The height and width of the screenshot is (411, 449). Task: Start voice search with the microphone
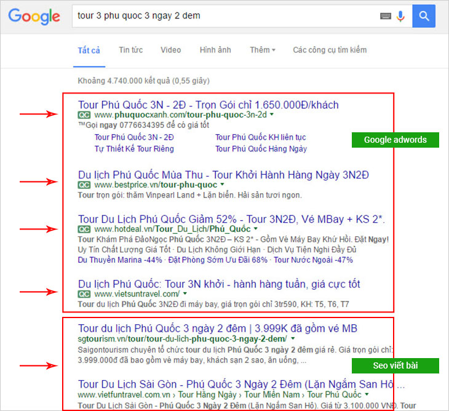(400, 16)
